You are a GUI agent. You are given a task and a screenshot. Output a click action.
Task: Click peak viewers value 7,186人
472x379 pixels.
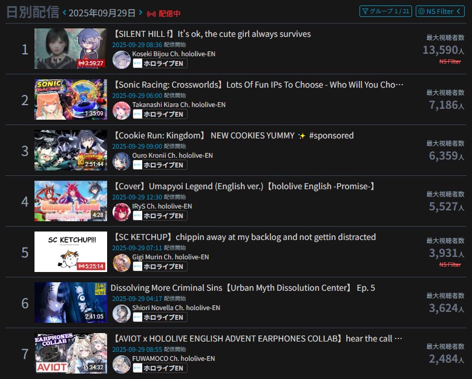(447, 105)
